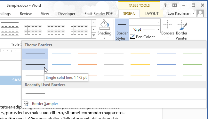208x119 pixels.
Task: Click the Lori Kaufman account name
Action: (179, 13)
